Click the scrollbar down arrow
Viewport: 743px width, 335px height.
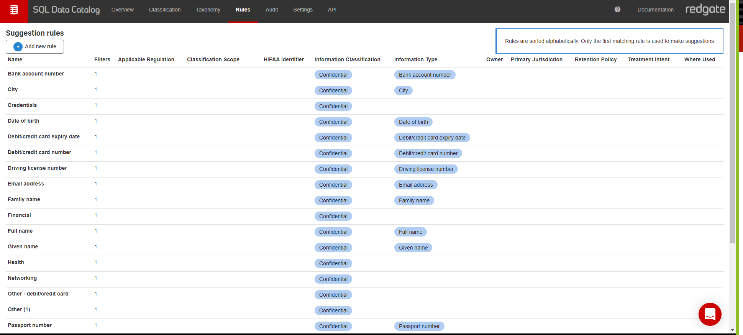(732, 330)
